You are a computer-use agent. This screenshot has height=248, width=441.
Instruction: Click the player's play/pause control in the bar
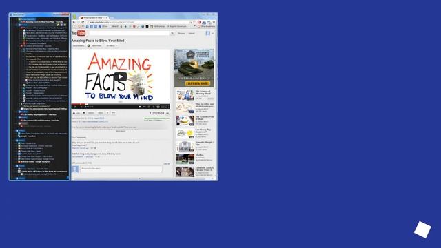(75, 107)
